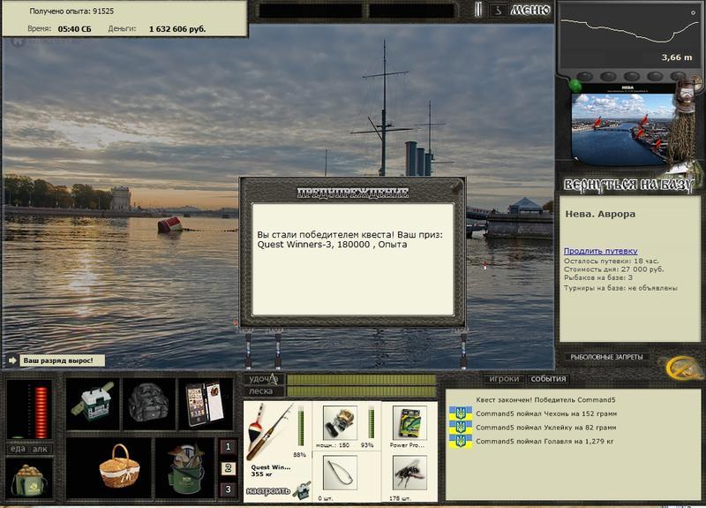706x508 pixels.
Task: Click 'Command5 поймал Голавля на 1,279 кг'
Action: coord(545,441)
